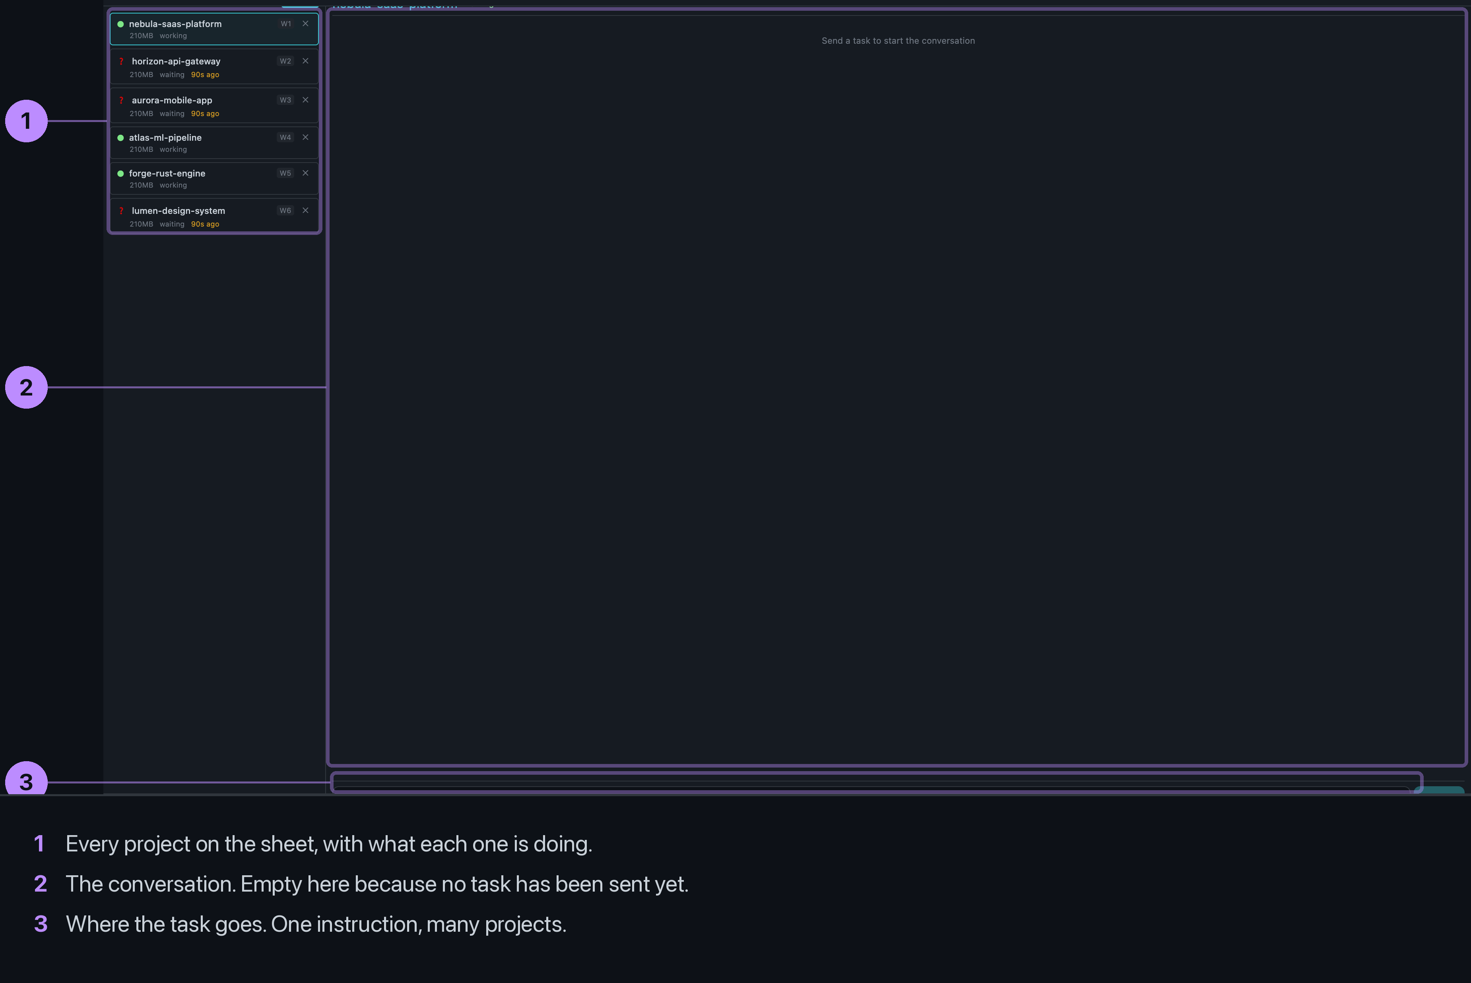This screenshot has width=1471, height=983.
Task: Click "90s ago" in lumen-design-system row
Action: click(x=205, y=224)
